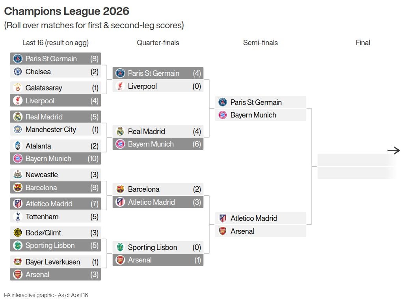Image resolution: width=402 pixels, height=301 pixels.
Task: Click the Galatasaray club crest icon
Action: (x=18, y=88)
